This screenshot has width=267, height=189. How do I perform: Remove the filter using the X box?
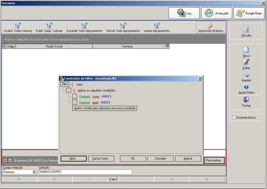click(5, 161)
